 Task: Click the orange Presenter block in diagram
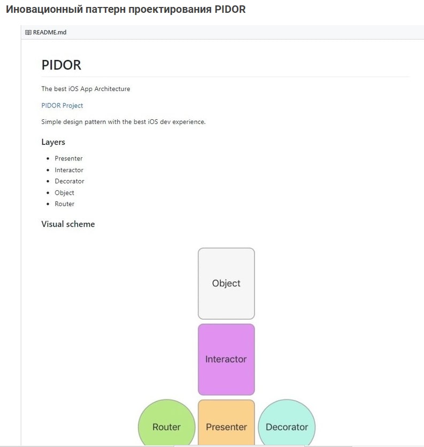226,427
